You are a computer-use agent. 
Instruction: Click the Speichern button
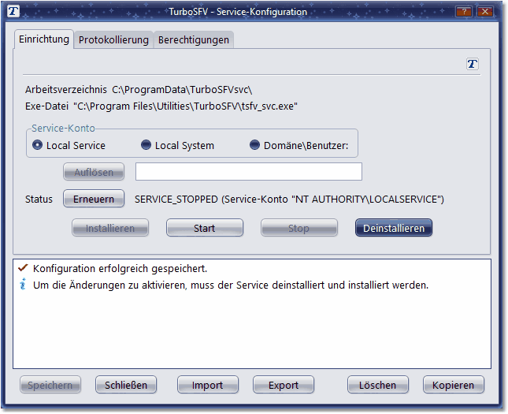click(x=50, y=385)
